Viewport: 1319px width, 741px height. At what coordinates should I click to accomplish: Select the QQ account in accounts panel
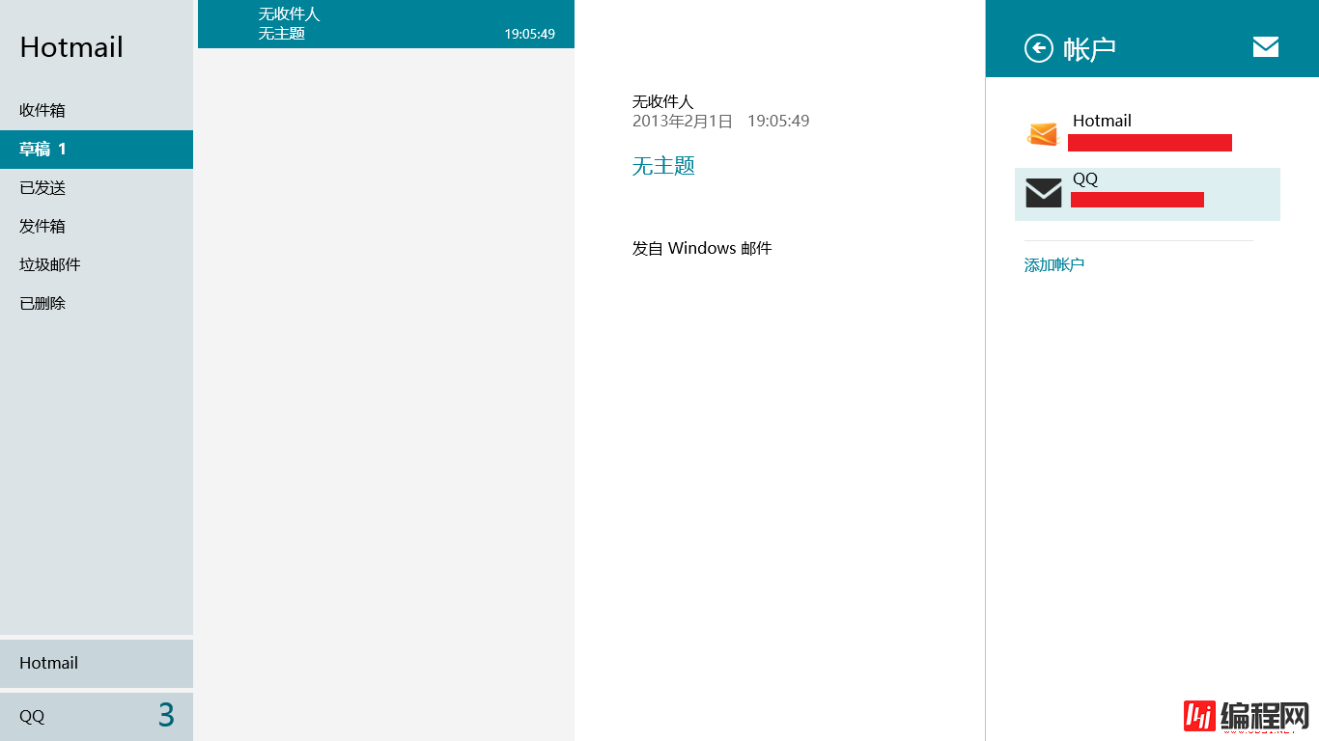1147,194
